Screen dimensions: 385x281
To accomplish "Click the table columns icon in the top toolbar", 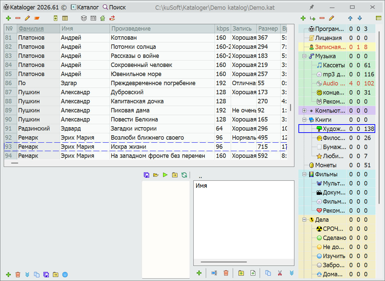I will [x=65, y=18].
